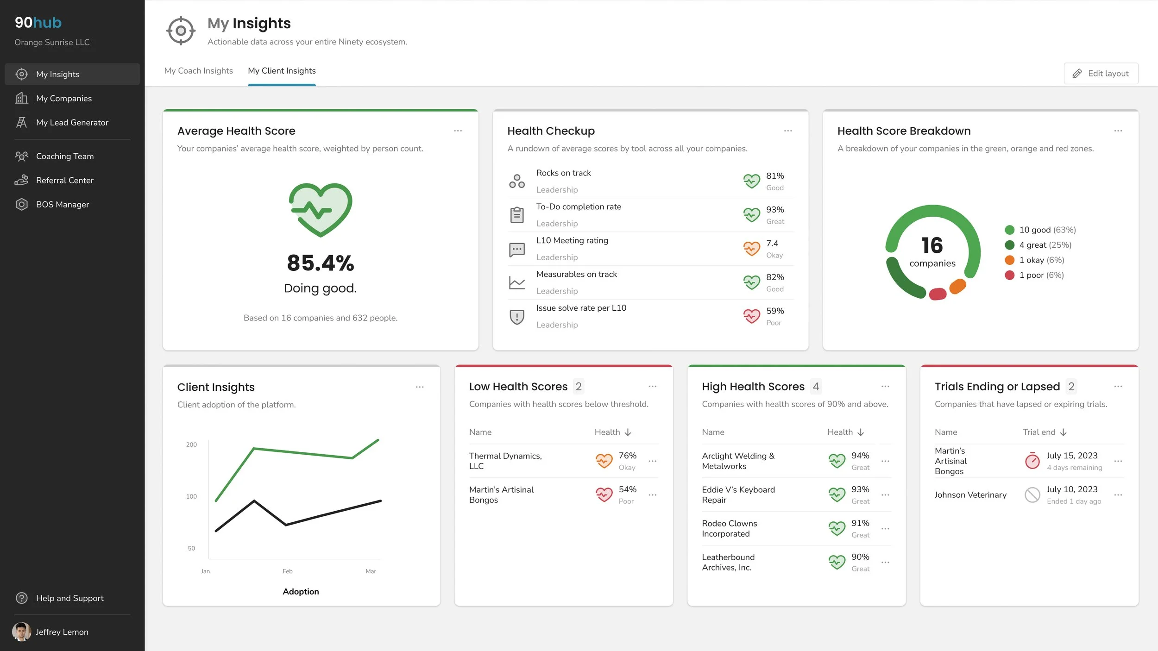Image resolution: width=1158 pixels, height=651 pixels.
Task: Click the pencil icon on Edit layout
Action: [1077, 73]
